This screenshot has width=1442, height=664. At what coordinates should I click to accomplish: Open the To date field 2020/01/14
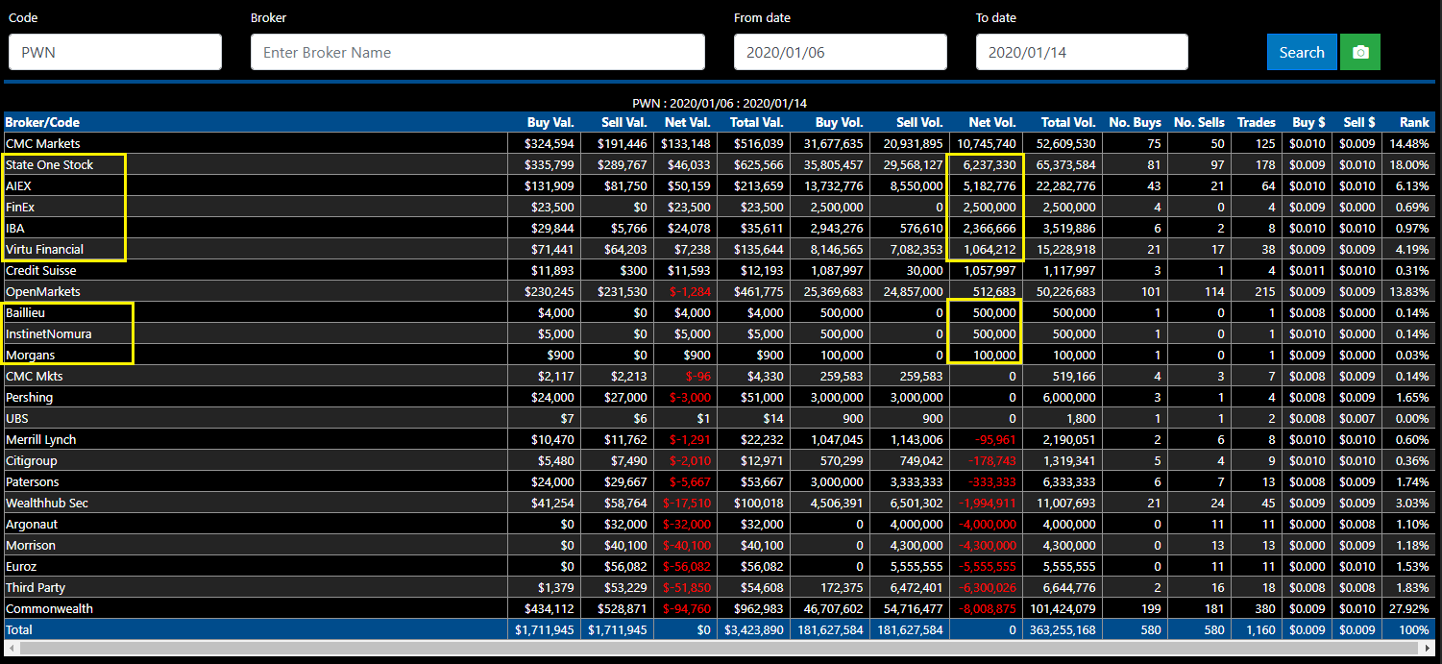[x=1082, y=52]
